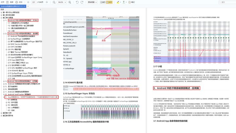Open outline entry 1. Android 中的卡顿丢帧原因概述 - 方法论
This screenshot has height=133, width=236.
[23, 20]
